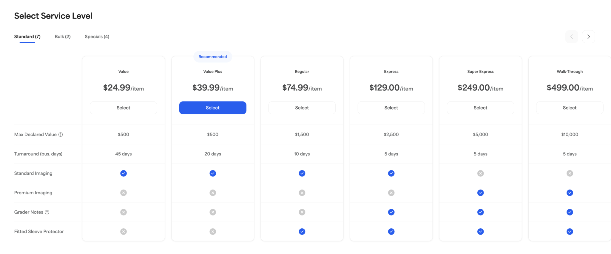Click the Value plan Premium Imaging X icon

coord(124,193)
